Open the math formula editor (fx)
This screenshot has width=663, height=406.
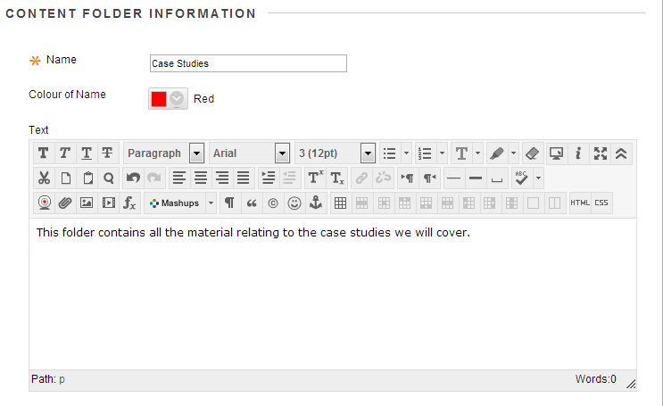click(x=129, y=203)
